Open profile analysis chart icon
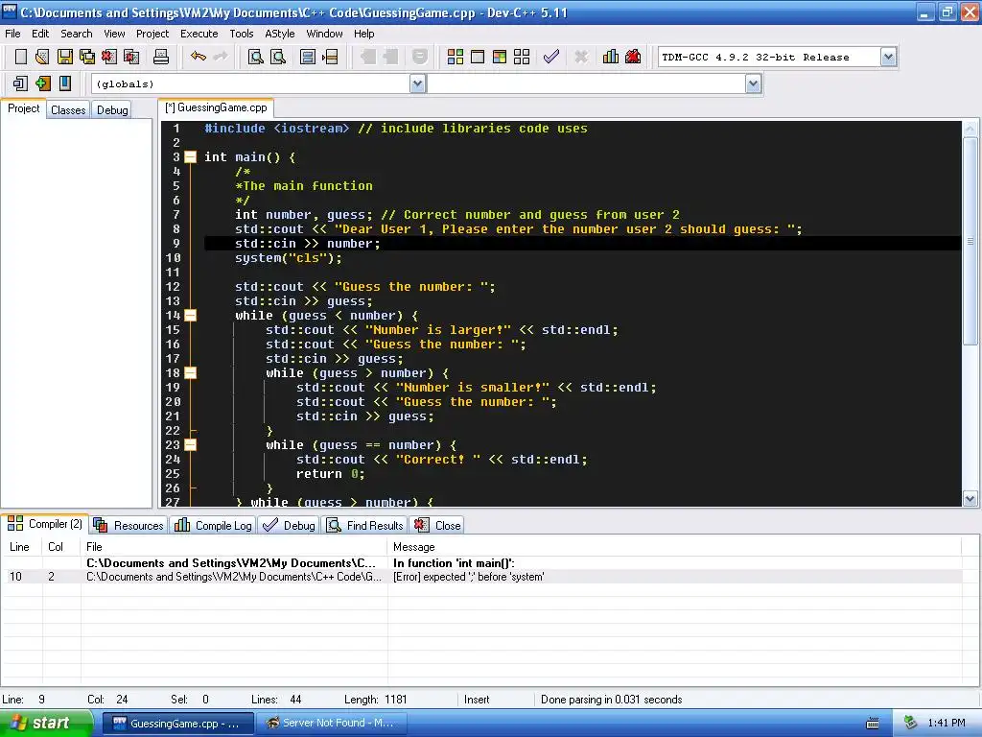 (611, 57)
